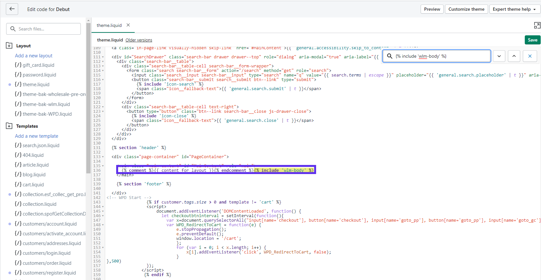Toggle fullscreen editor icon
The width and height of the screenshot is (541, 280).
537,25
